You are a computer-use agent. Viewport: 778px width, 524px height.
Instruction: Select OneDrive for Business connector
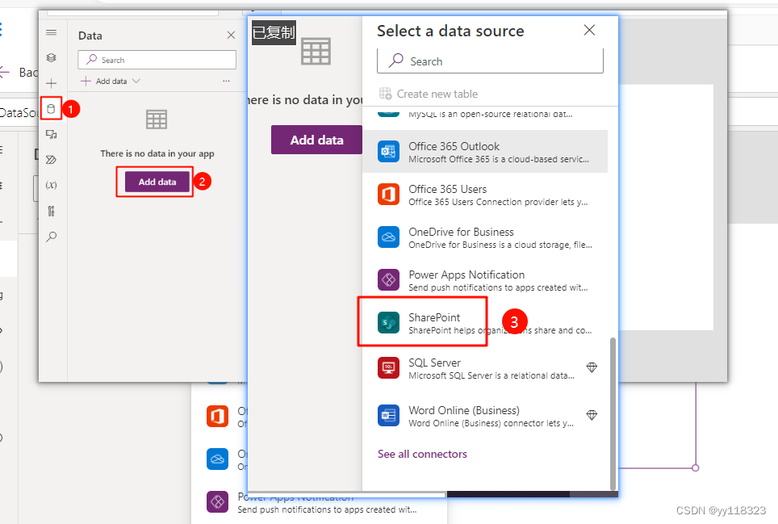(485, 237)
